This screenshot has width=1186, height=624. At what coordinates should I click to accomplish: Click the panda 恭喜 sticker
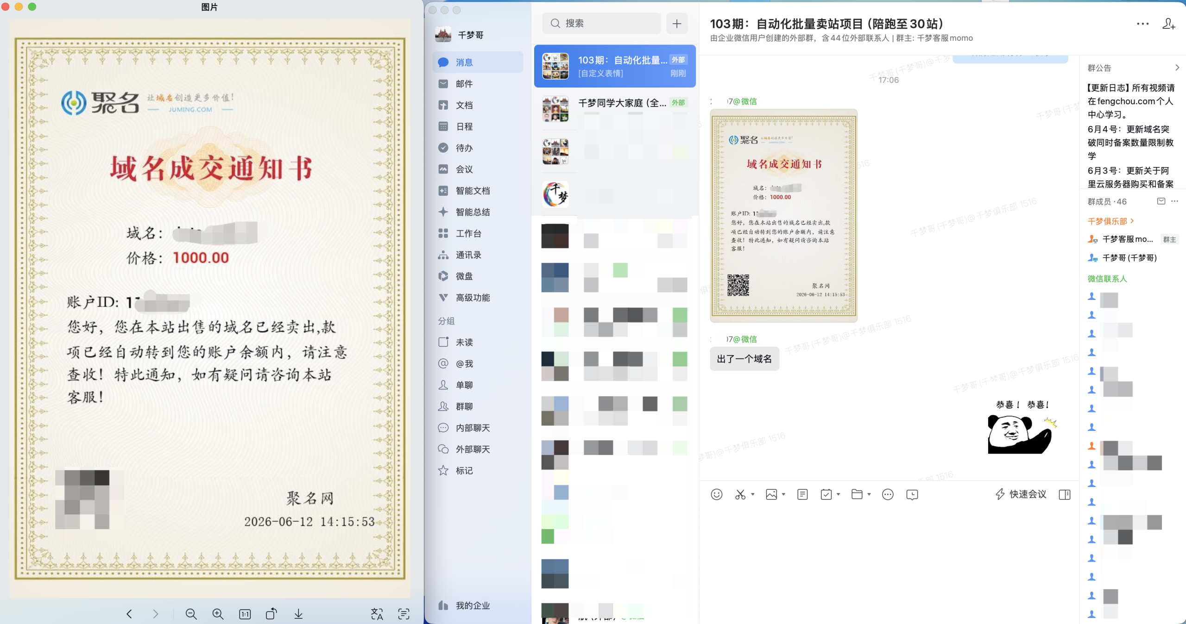1022,427
